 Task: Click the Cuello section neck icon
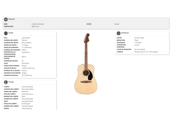pyautogui.click(x=6, y=33)
